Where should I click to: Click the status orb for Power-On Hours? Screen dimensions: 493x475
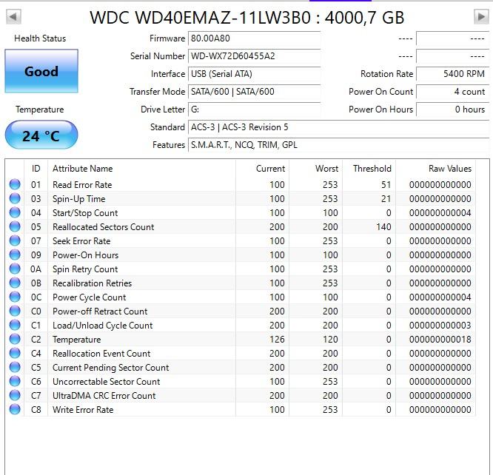(15, 255)
